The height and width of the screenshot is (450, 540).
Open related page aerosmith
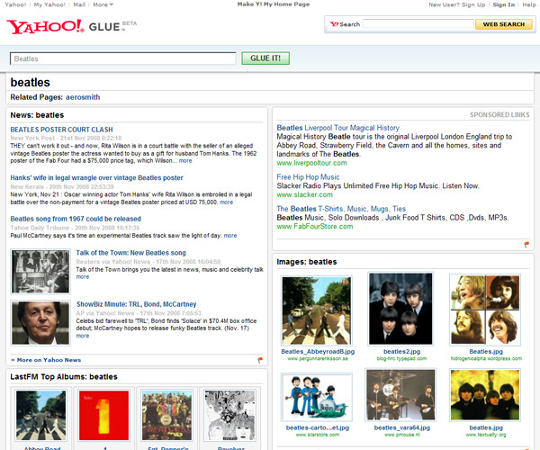pos(83,97)
